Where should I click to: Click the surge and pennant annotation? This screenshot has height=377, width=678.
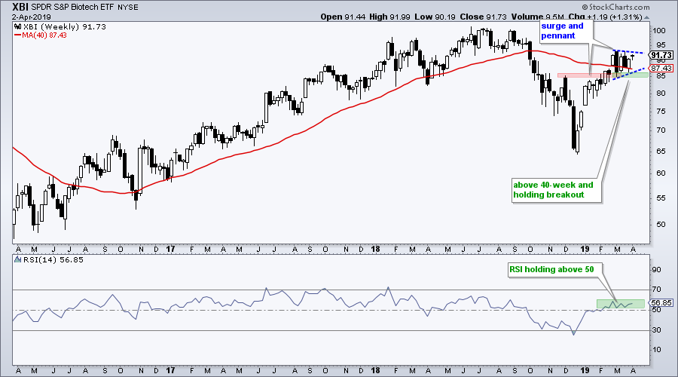(565, 31)
